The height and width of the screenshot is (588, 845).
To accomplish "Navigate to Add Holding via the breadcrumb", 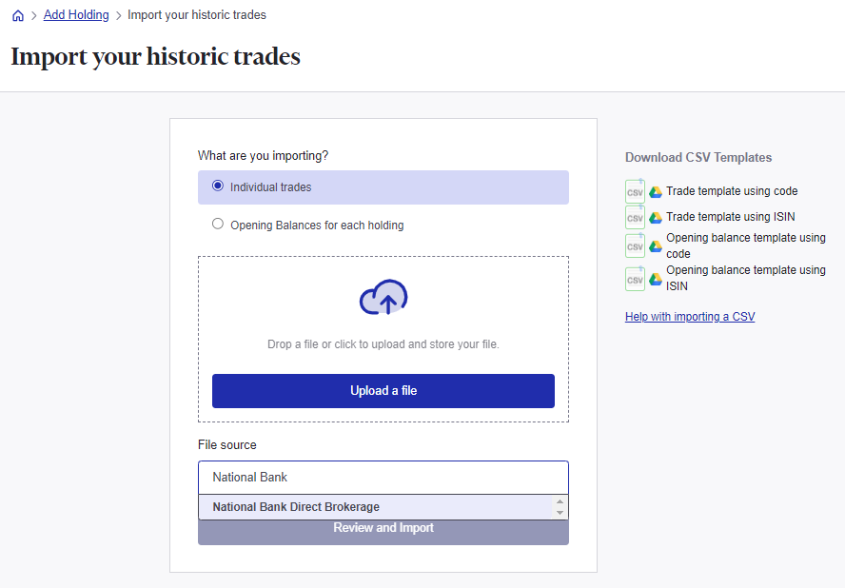I will 75,14.
